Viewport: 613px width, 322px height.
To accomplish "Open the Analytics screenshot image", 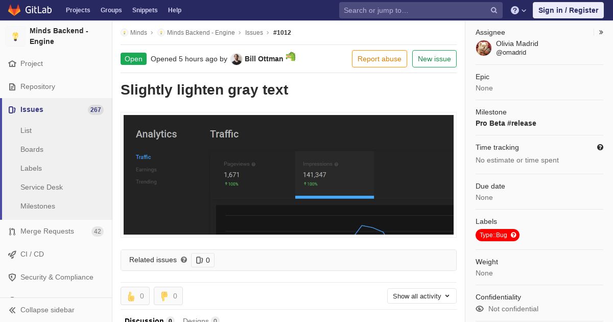I will coord(289,175).
